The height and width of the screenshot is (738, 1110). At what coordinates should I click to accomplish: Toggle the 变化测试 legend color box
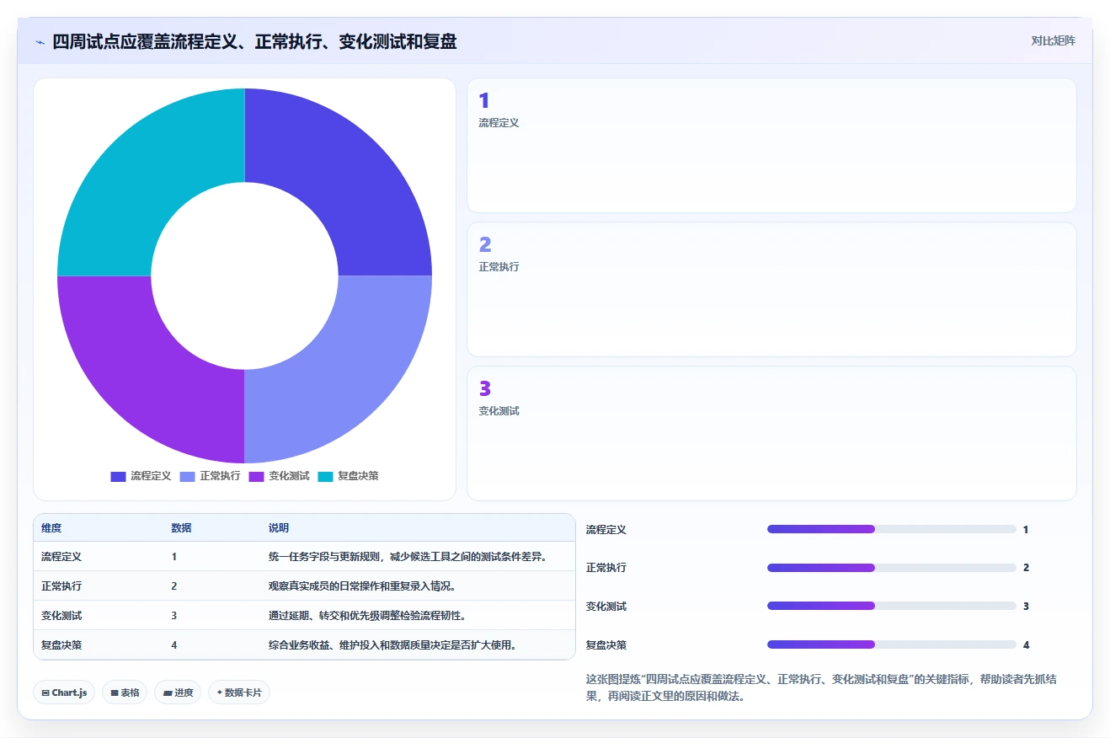tap(256, 476)
